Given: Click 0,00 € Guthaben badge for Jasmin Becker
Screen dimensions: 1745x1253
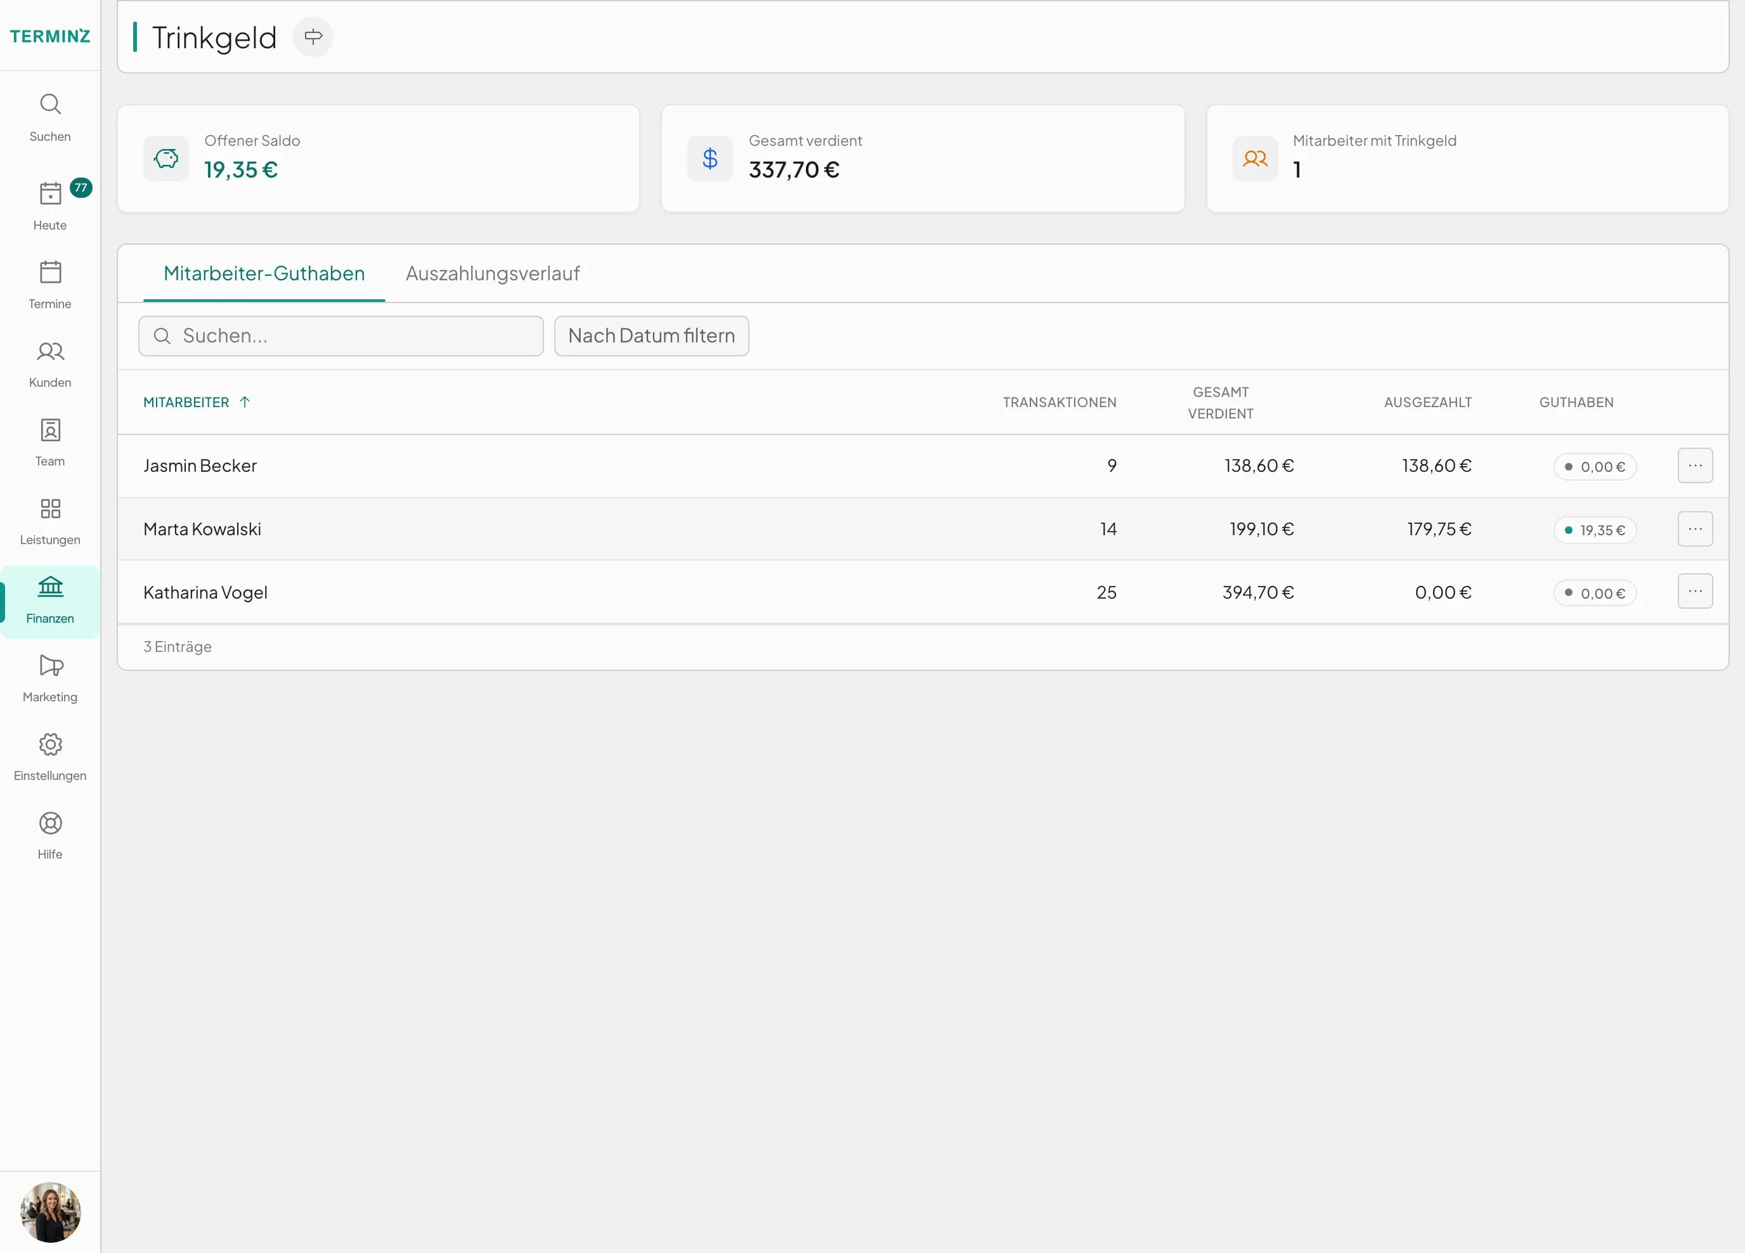Looking at the screenshot, I should [x=1595, y=467].
